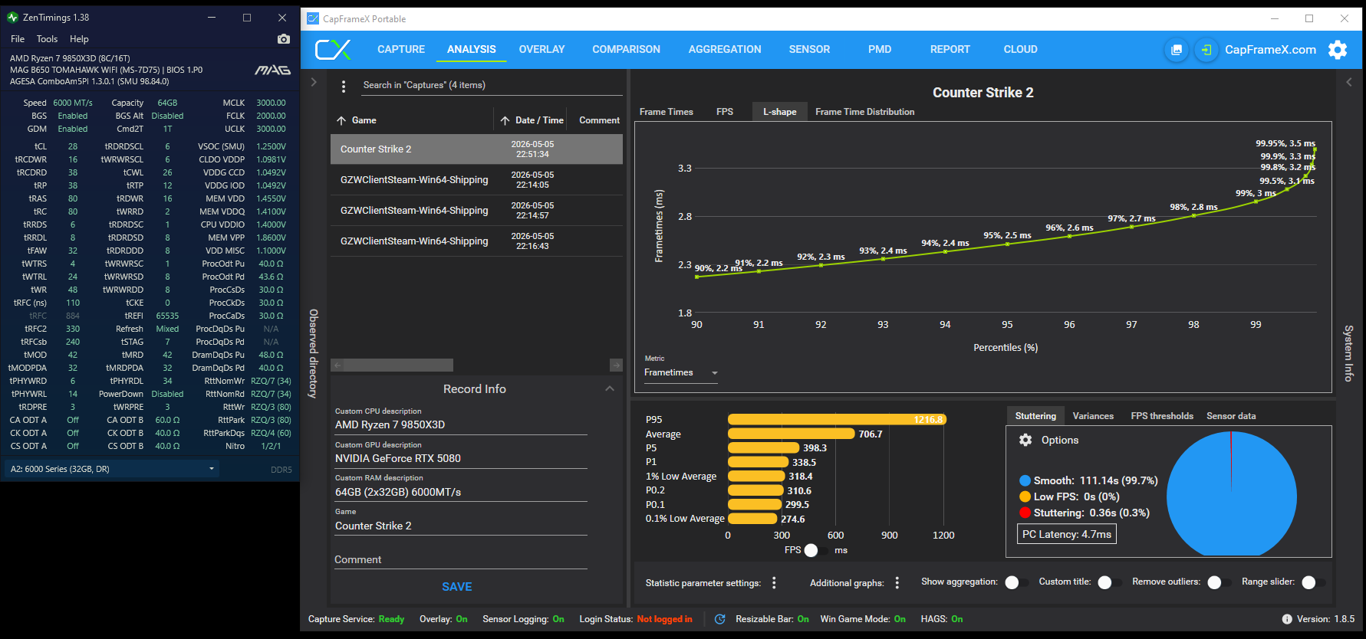Toggle the FPS / ms unit switch
The width and height of the screenshot is (1366, 639).
click(815, 550)
